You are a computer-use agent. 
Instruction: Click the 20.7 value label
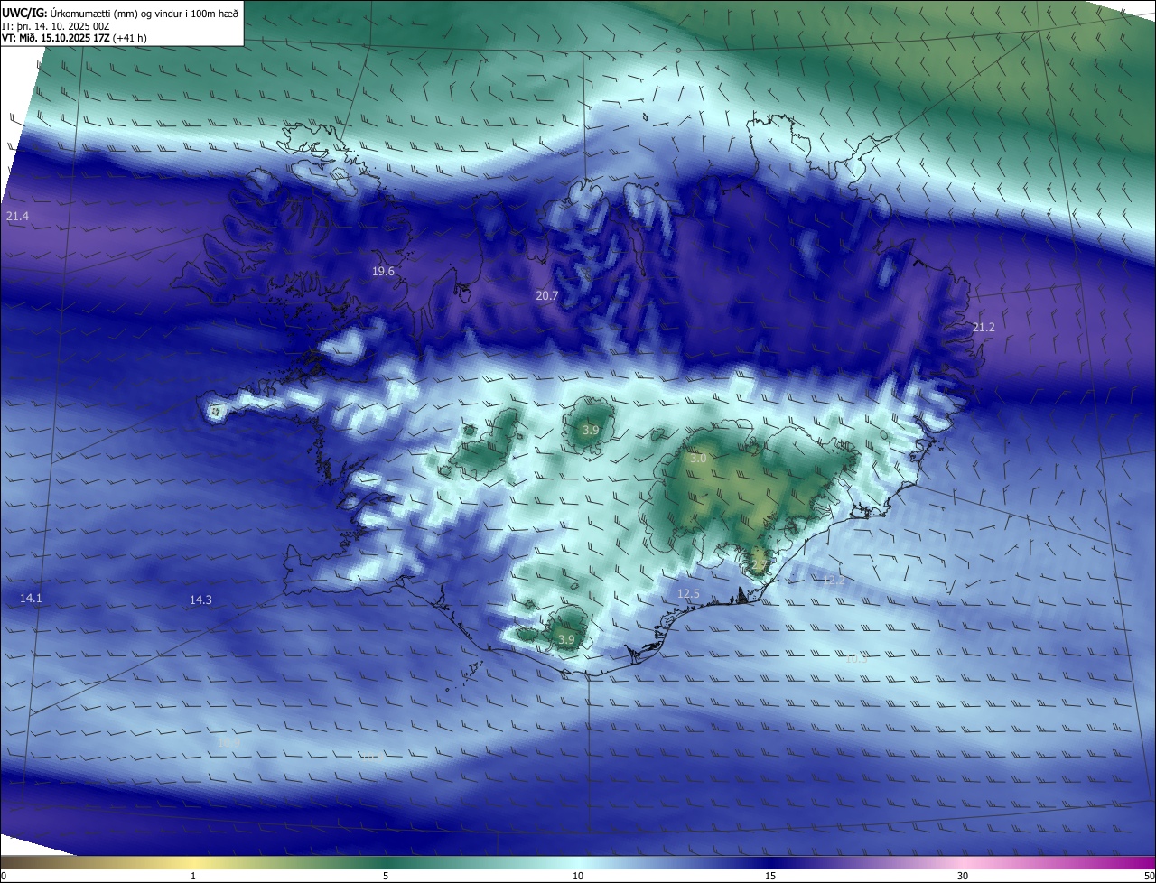pyautogui.click(x=547, y=296)
